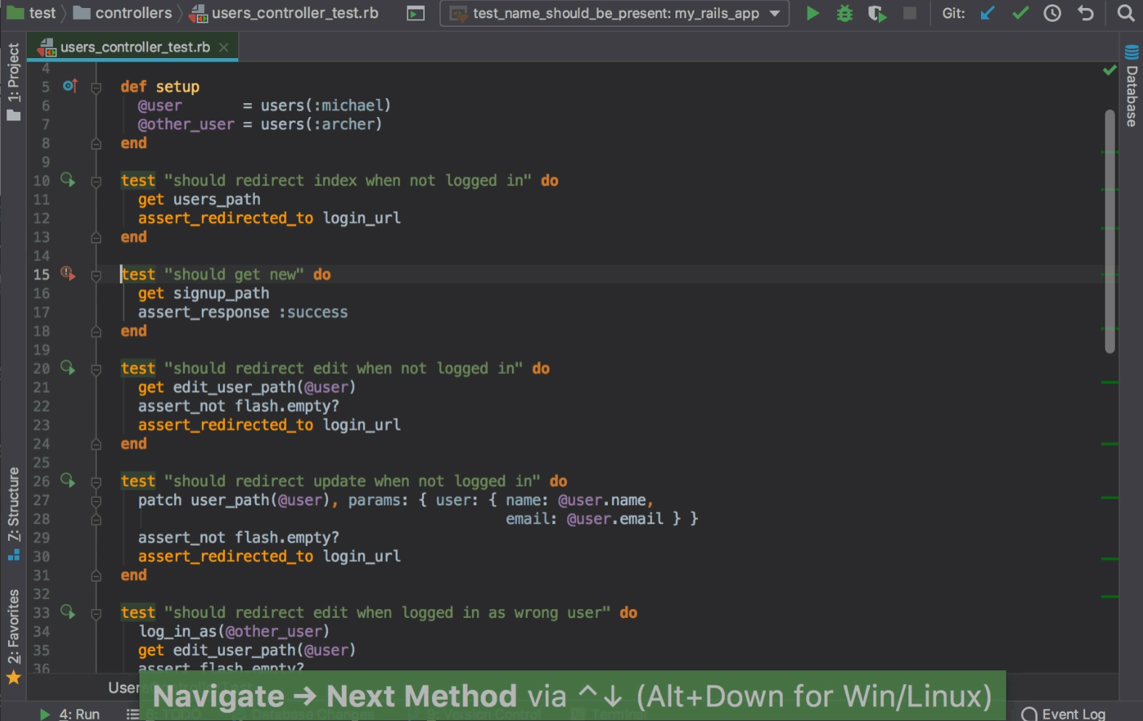The image size is (1143, 721).
Task: Revert changes with undo arrow
Action: (1086, 13)
